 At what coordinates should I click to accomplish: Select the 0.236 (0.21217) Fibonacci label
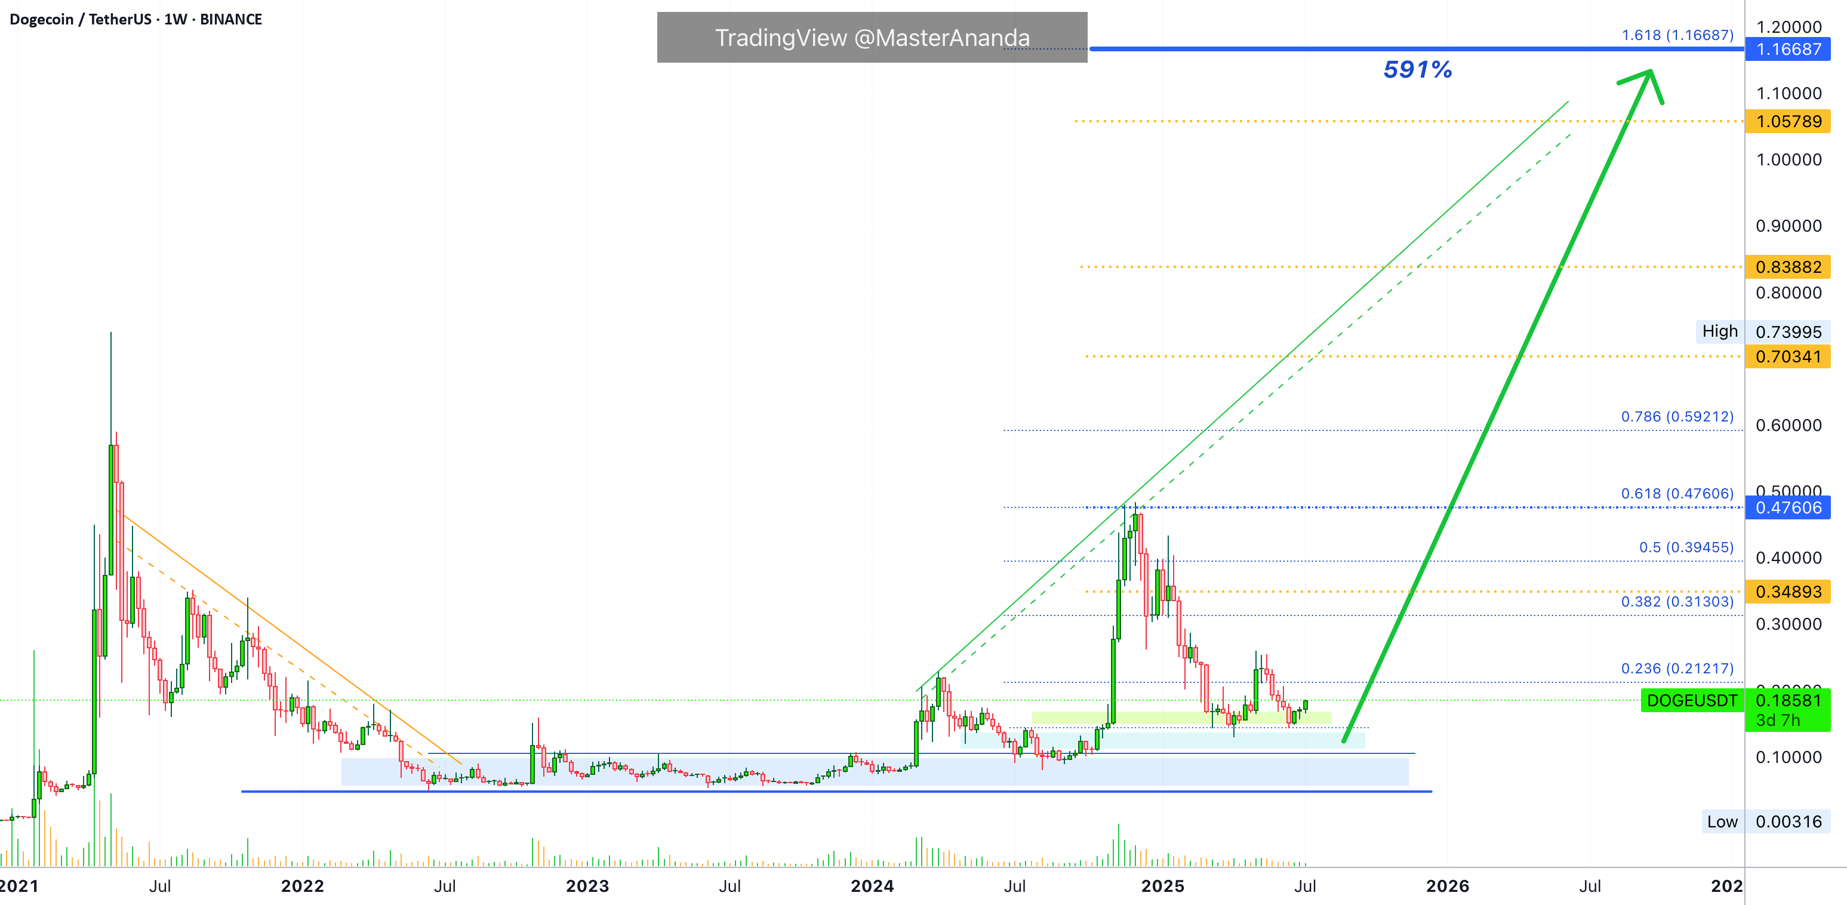pos(1677,669)
